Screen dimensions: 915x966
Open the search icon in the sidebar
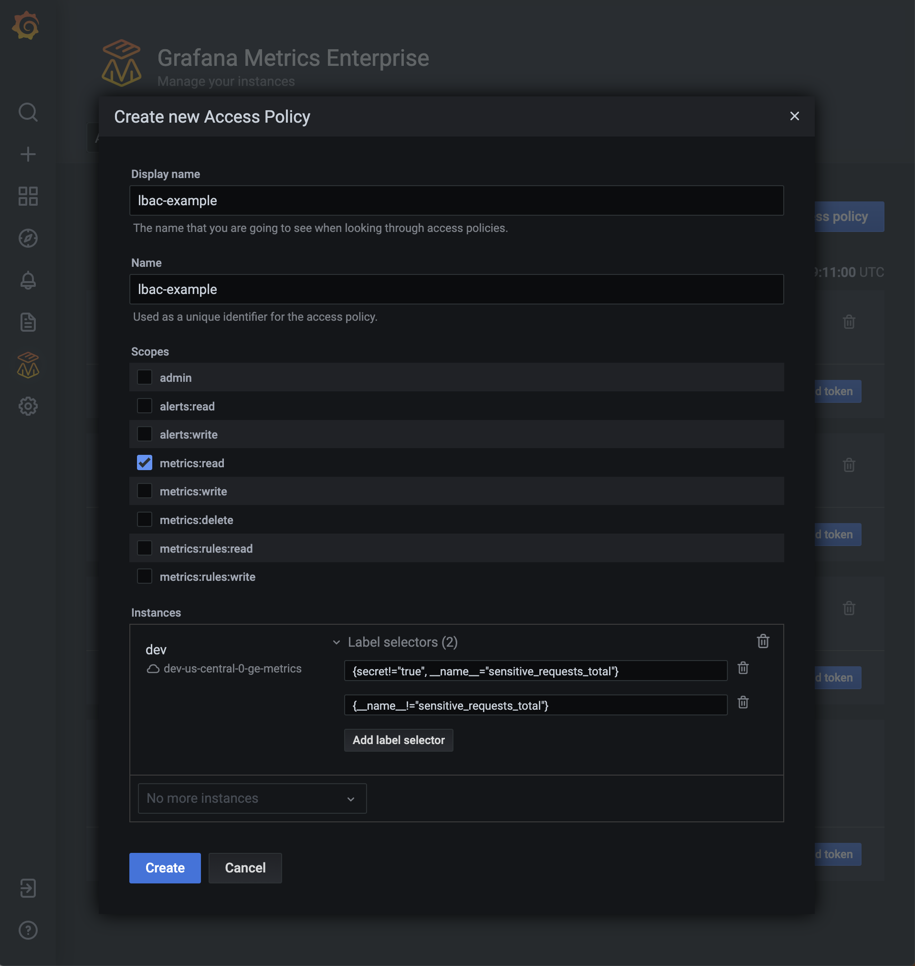tap(28, 112)
